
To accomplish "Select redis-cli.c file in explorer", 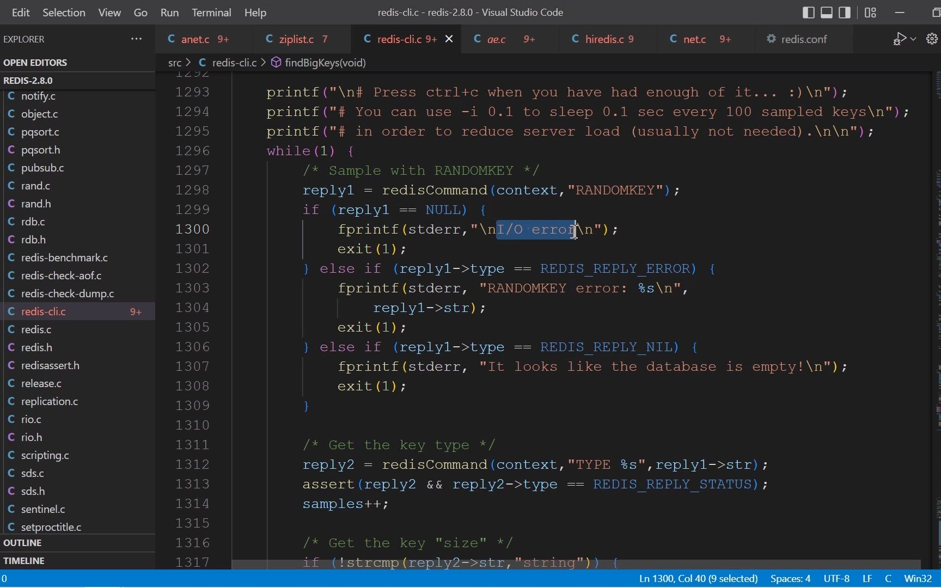I will click(77, 311).
